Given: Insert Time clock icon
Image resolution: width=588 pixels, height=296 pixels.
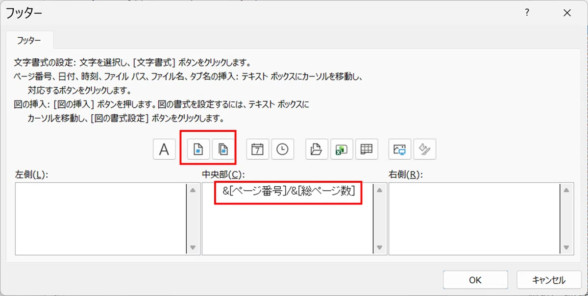Looking at the screenshot, I should click(282, 149).
